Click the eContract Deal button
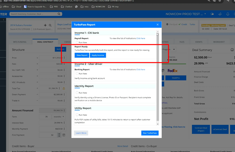This screenshot has width=235, height=152. [220, 129]
